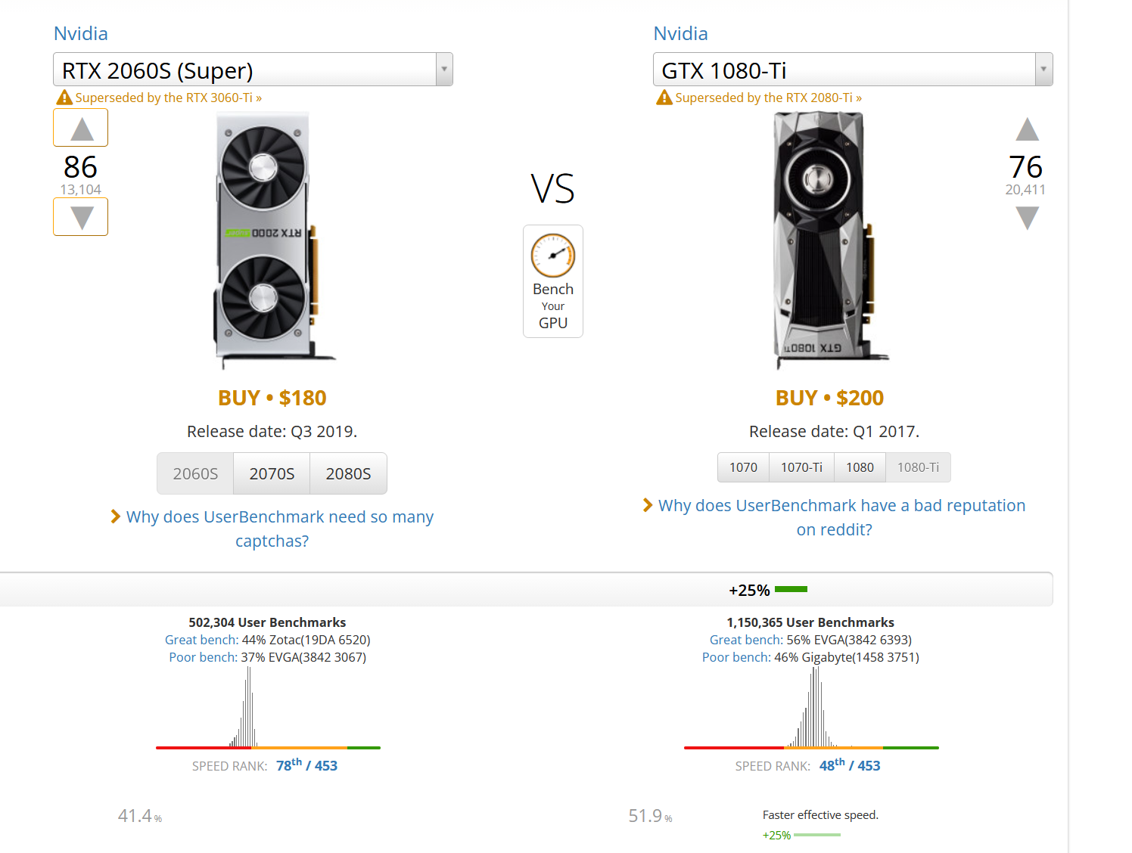Click the warning icon beside RTX 2080-Ti notice
1132x853 pixels.
click(664, 98)
